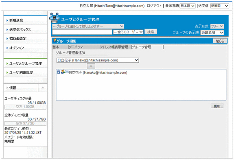Click the 日立花子 (Hanako@hitachisample.com) list entry
234x160 pixels.
[98, 72]
